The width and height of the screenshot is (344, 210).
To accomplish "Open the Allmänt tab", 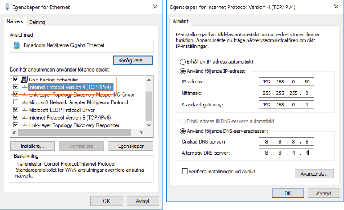I will (180, 21).
